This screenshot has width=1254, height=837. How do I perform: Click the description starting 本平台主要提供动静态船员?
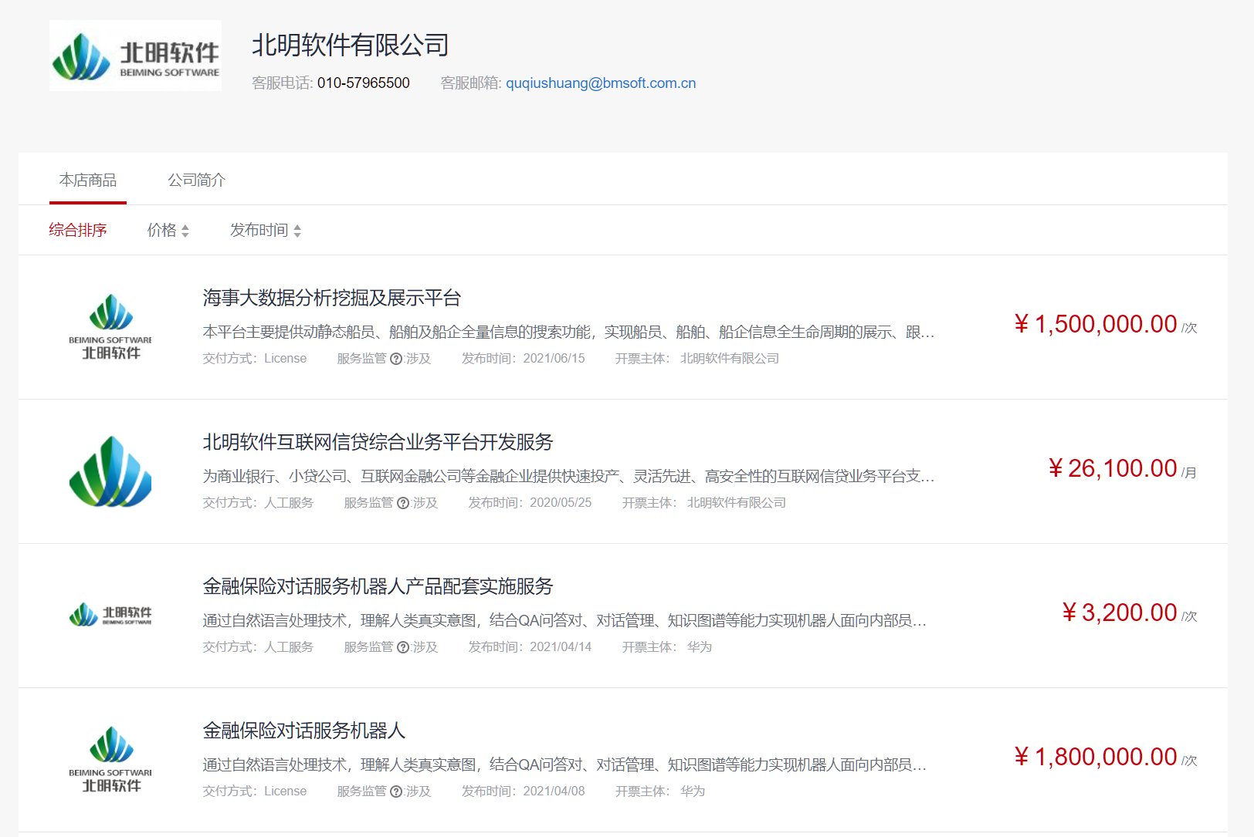coord(569,332)
